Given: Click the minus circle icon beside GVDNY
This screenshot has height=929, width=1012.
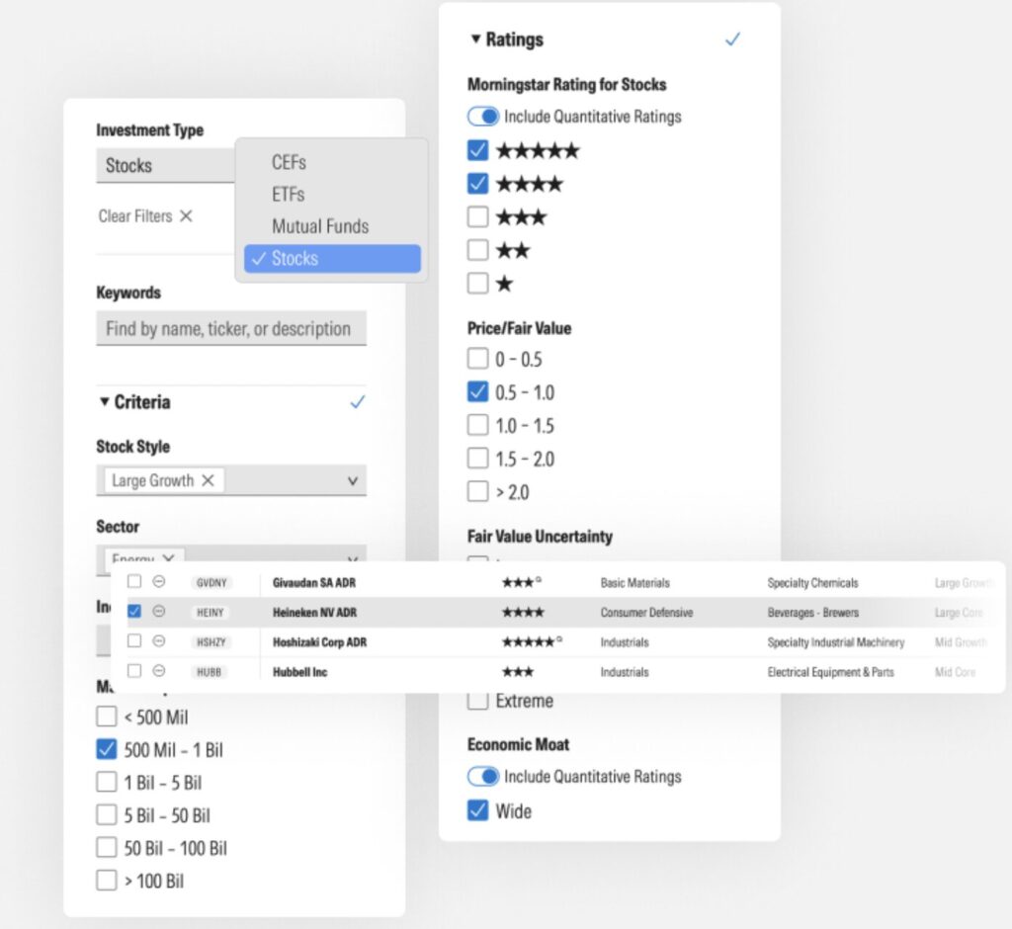Looking at the screenshot, I should (159, 582).
